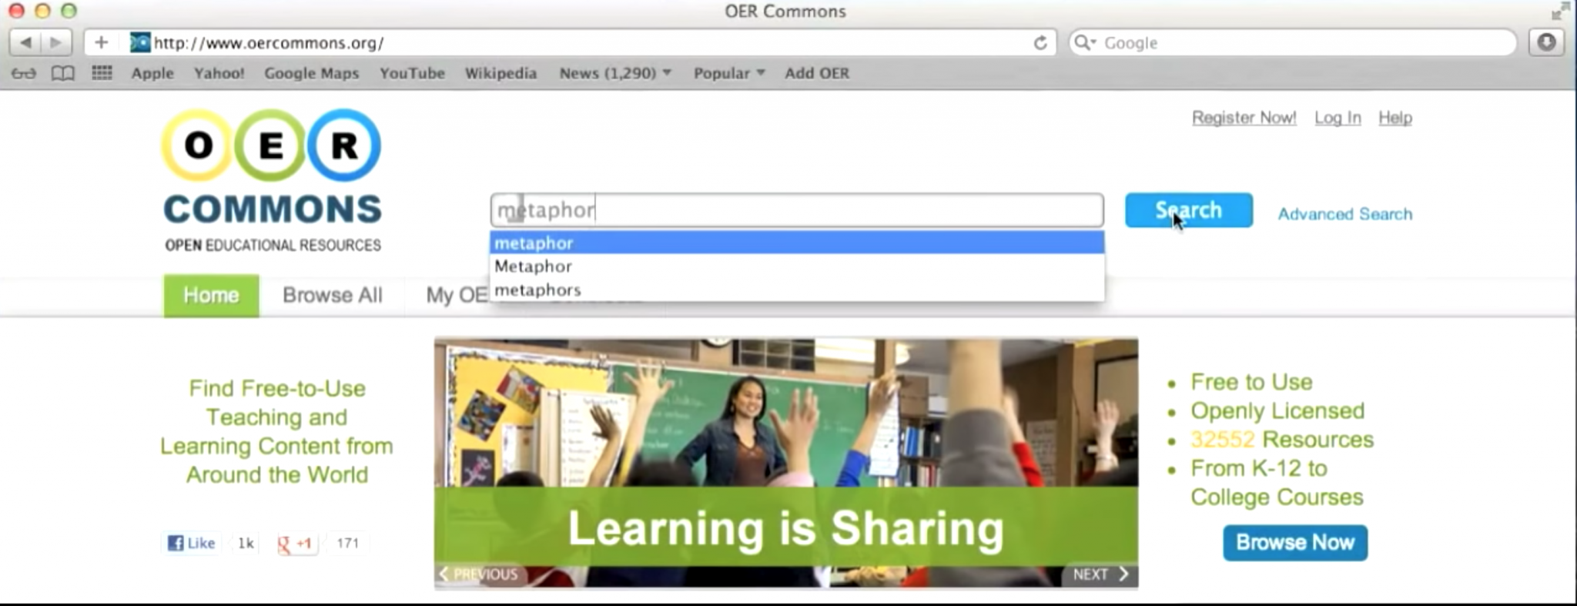
Task: Click the 171 plus-one count
Action: pyautogui.click(x=347, y=543)
